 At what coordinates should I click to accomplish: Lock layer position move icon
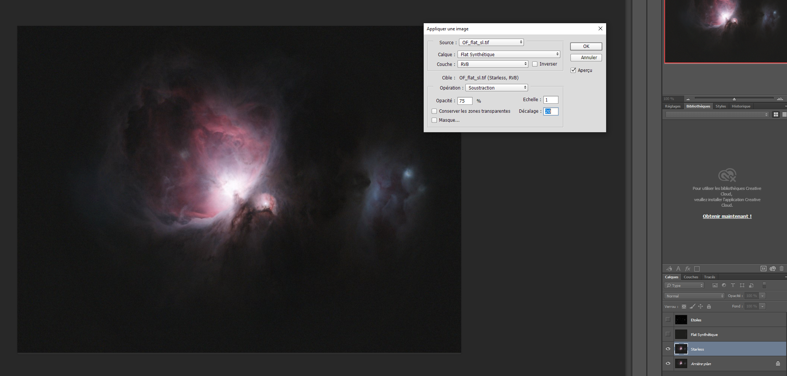click(x=700, y=306)
